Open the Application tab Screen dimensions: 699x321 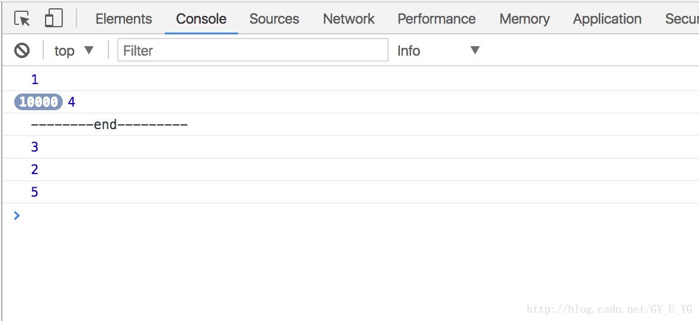(607, 19)
